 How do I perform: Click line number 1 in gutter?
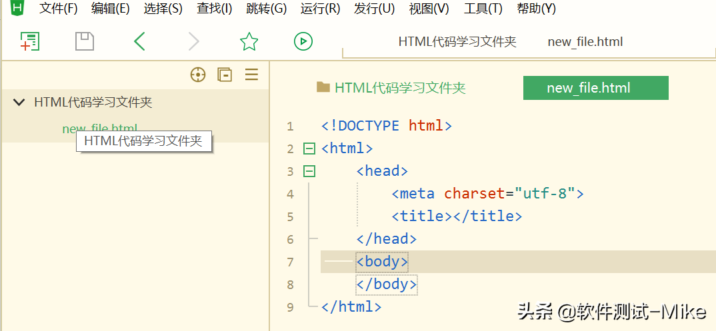coord(291,127)
